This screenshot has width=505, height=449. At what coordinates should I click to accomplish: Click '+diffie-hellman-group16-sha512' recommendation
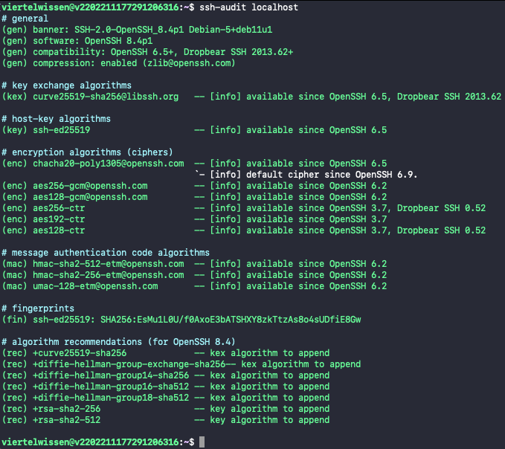pos(111,387)
